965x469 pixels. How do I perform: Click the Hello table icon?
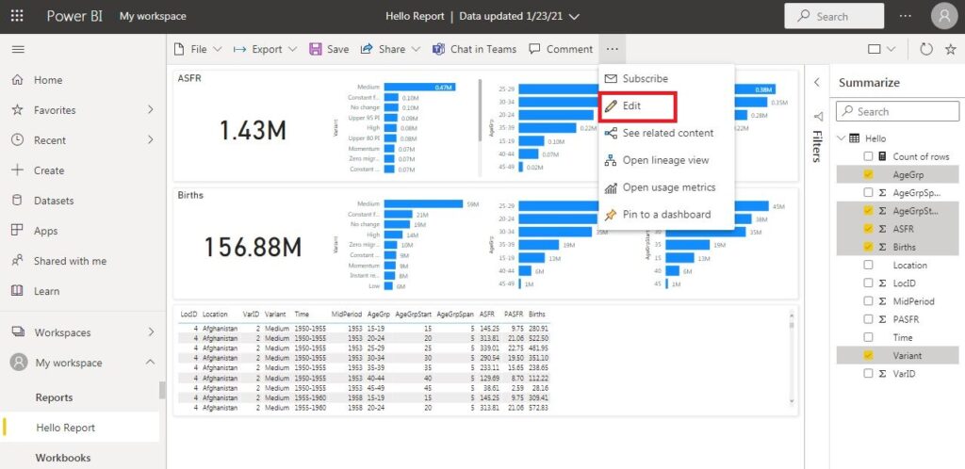click(854, 138)
